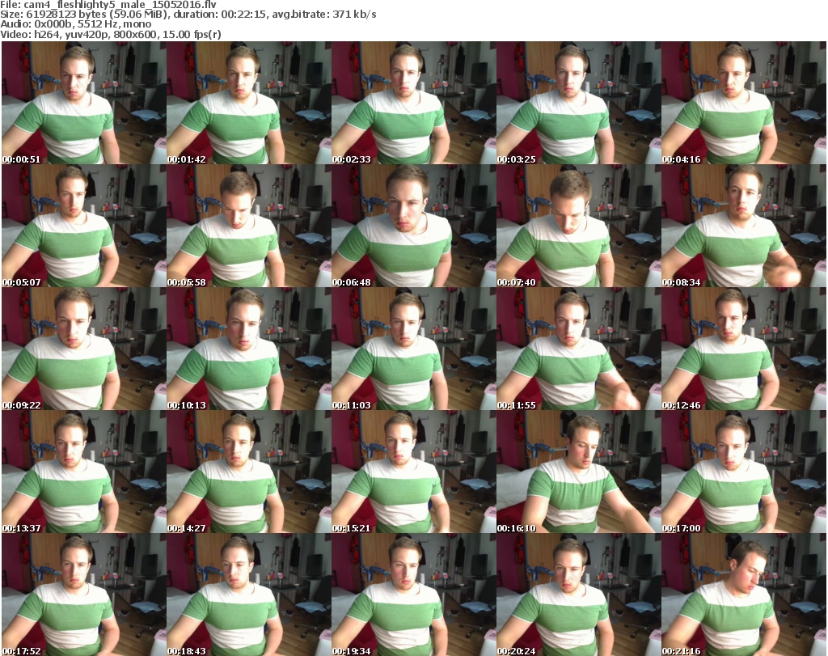Pick the frame stamped 00:12:46
Viewport: 828px width, 656px height.
(744, 349)
